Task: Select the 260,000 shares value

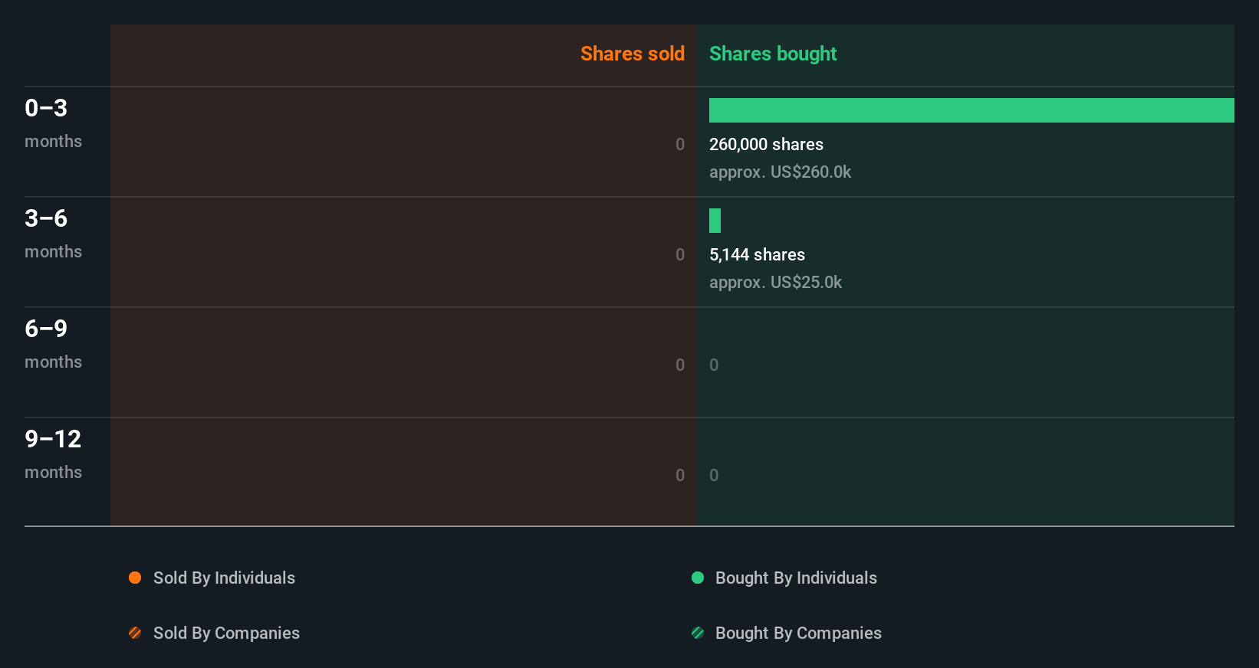Action: 766,144
